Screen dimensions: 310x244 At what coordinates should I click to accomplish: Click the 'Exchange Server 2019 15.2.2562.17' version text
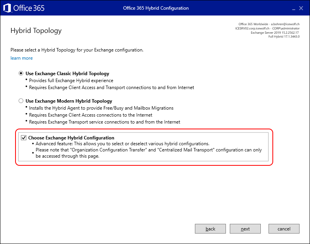[275, 33]
